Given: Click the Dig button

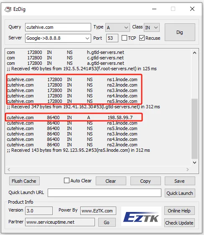Looking at the screenshot, I should 180,32.
